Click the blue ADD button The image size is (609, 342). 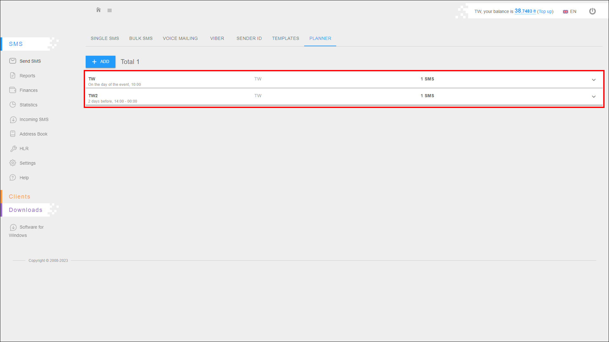point(101,62)
